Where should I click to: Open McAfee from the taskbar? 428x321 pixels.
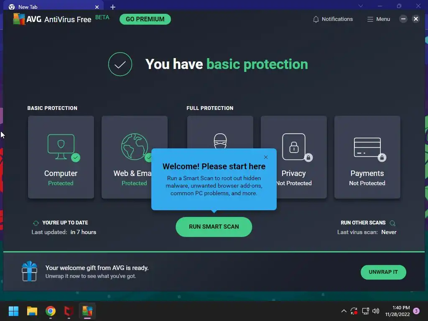[x=69, y=311]
